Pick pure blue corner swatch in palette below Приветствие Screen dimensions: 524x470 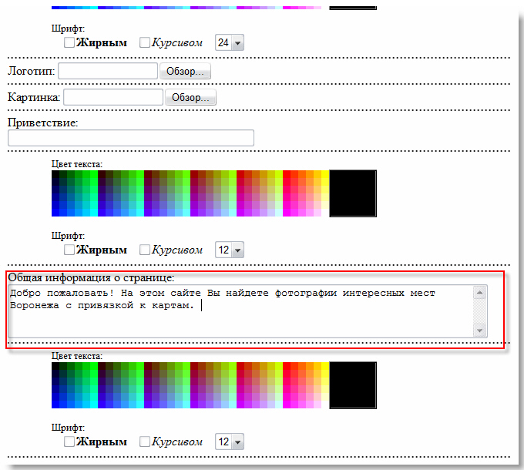tap(55, 213)
